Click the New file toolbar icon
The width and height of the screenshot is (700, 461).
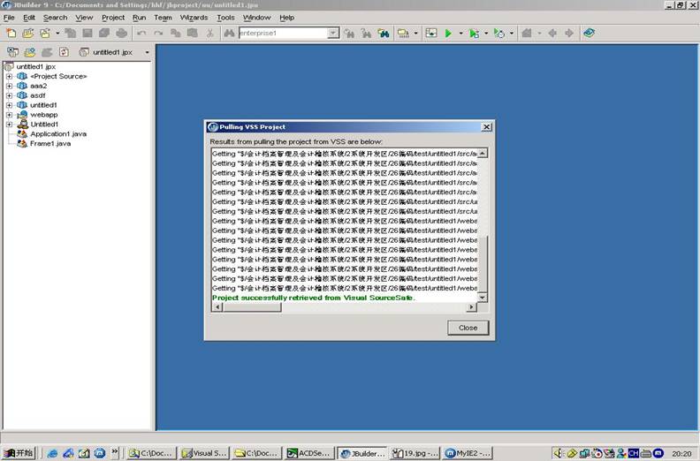11,34
